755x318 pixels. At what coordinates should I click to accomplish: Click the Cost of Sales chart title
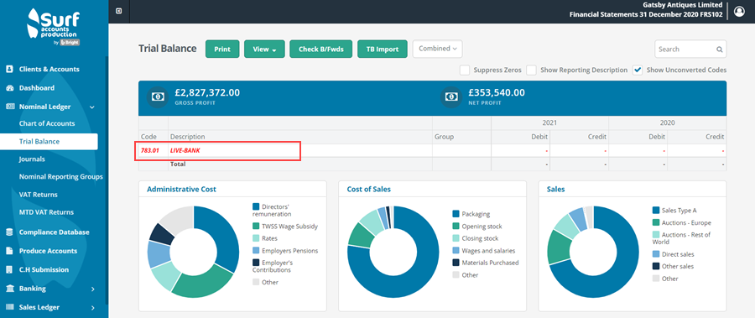click(x=369, y=190)
